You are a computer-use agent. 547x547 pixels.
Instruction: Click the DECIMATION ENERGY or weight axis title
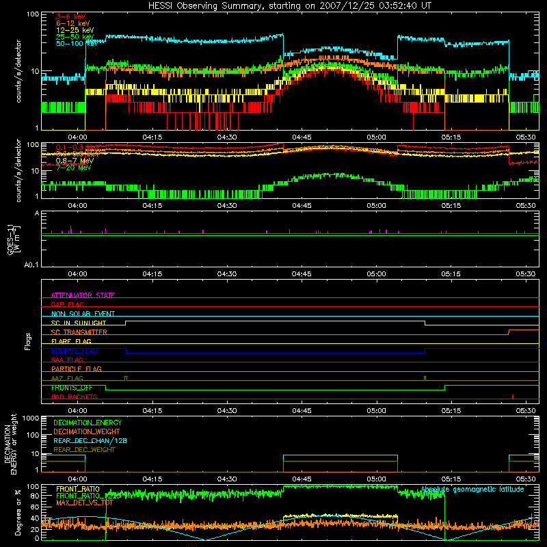pyautogui.click(x=10, y=444)
